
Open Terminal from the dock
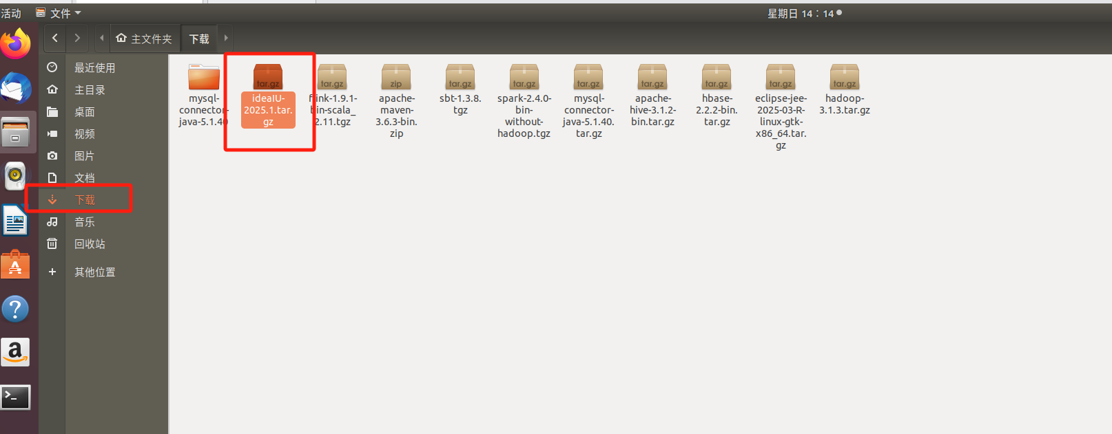[x=15, y=397]
